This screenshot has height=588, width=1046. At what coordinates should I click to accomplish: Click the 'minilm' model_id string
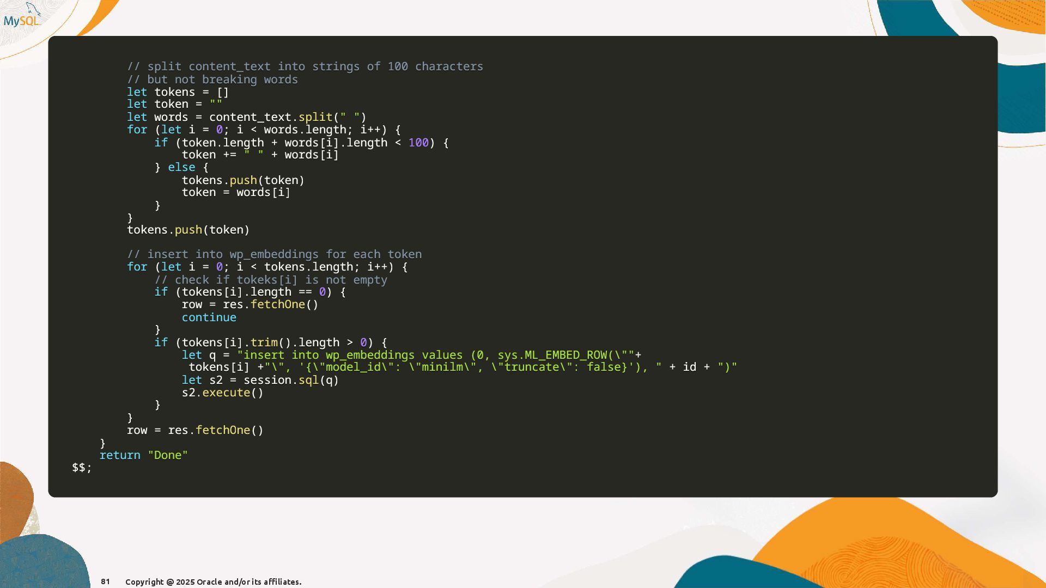[x=442, y=367]
